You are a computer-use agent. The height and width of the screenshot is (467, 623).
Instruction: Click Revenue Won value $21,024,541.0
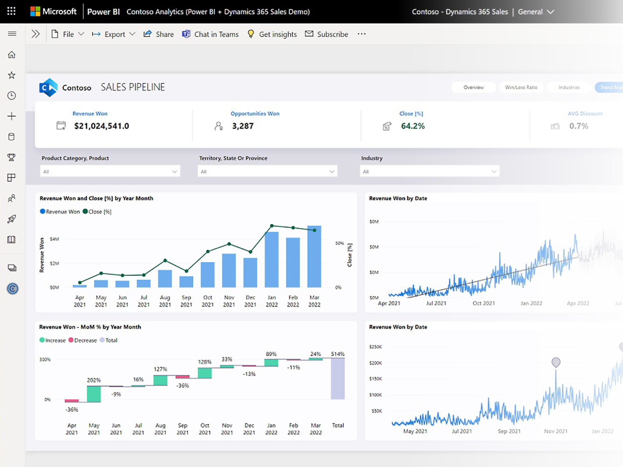pos(102,126)
